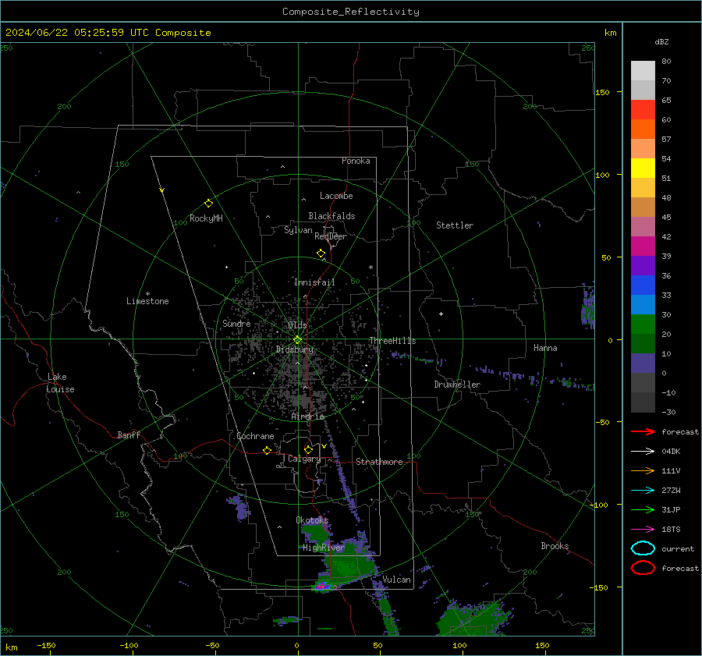702x656 pixels.
Task: Click the purple 39 dBZ color swatch
Action: point(643,265)
